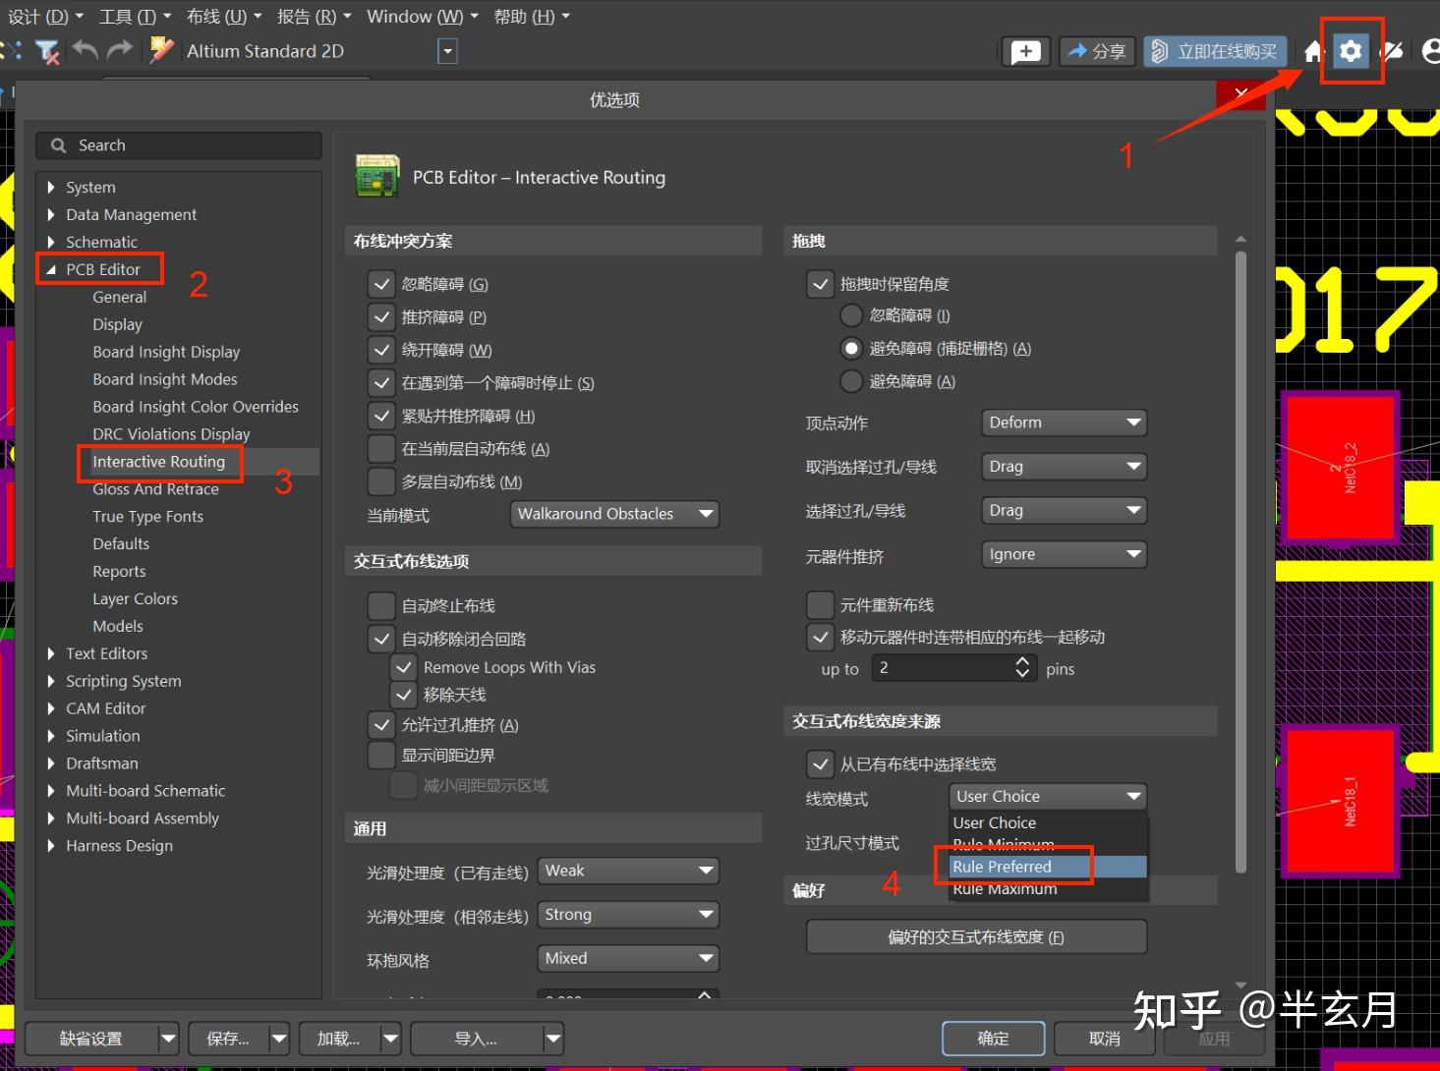Enable 在当前层自动布线 (A) checkbox
The height and width of the screenshot is (1071, 1440).
pyautogui.click(x=381, y=449)
